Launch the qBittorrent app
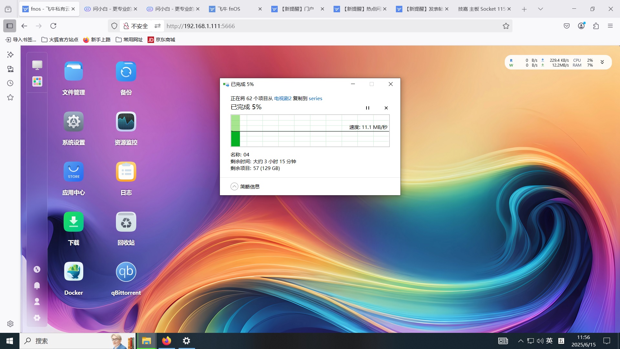The width and height of the screenshot is (620, 349). [x=126, y=272]
